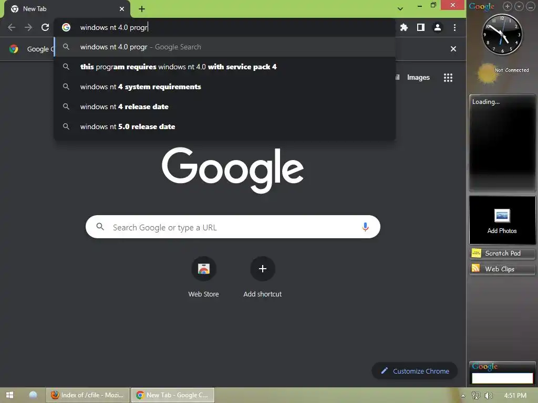
Task: Choose suggestion 'windows nt 5.0 release date'
Action: pos(225,126)
